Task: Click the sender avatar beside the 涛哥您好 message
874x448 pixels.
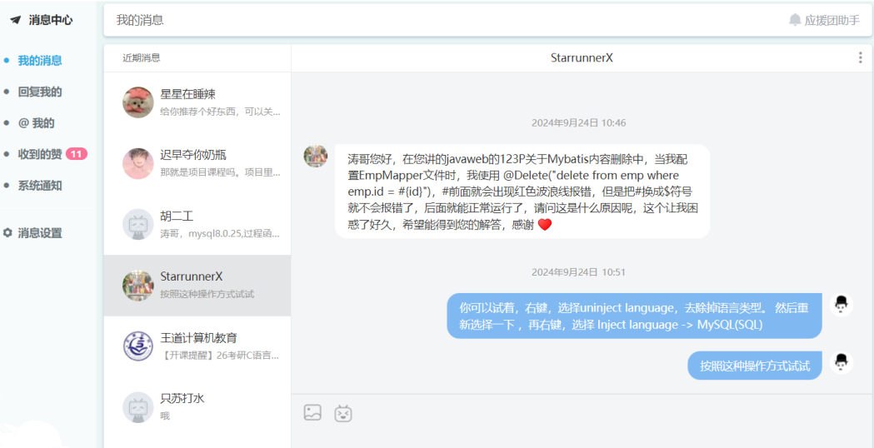Action: [316, 156]
